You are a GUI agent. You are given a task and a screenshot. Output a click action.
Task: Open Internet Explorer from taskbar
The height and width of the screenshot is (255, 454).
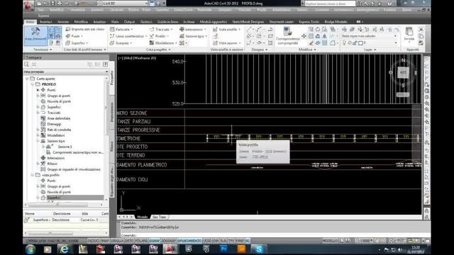tap(64, 249)
